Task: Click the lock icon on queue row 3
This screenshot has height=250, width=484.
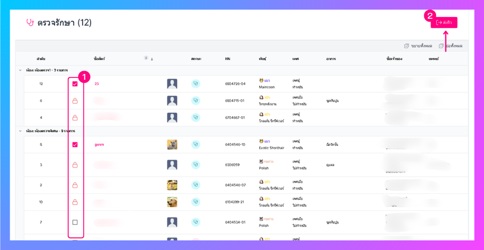Action: pyautogui.click(x=75, y=165)
